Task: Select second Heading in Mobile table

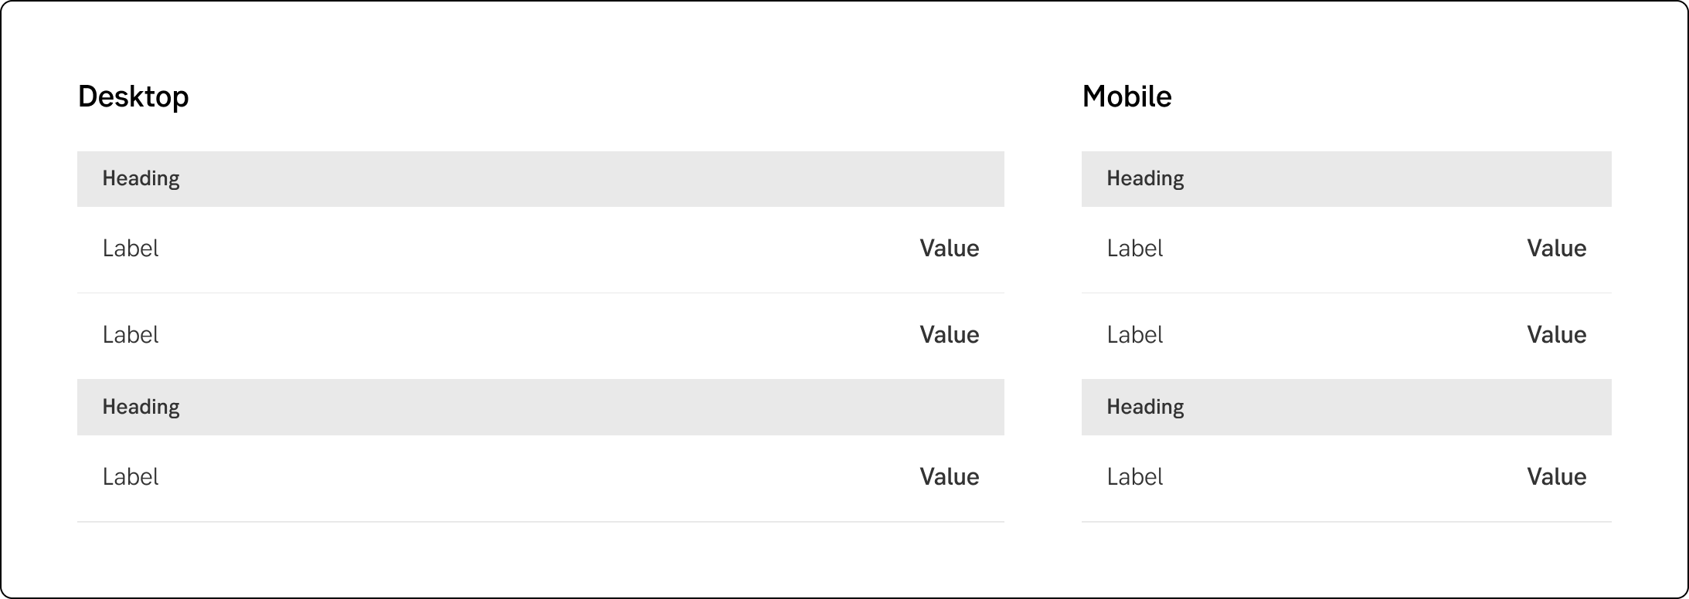Action: coord(1145,408)
